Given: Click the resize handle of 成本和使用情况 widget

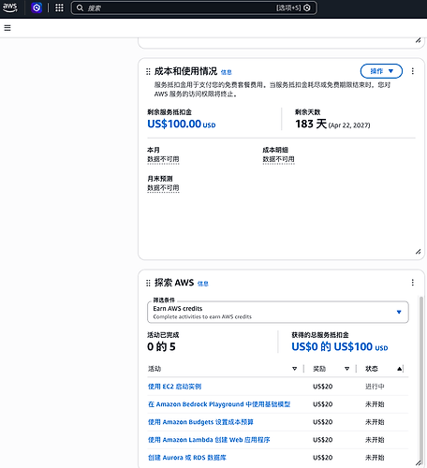Looking at the screenshot, I should (419, 252).
